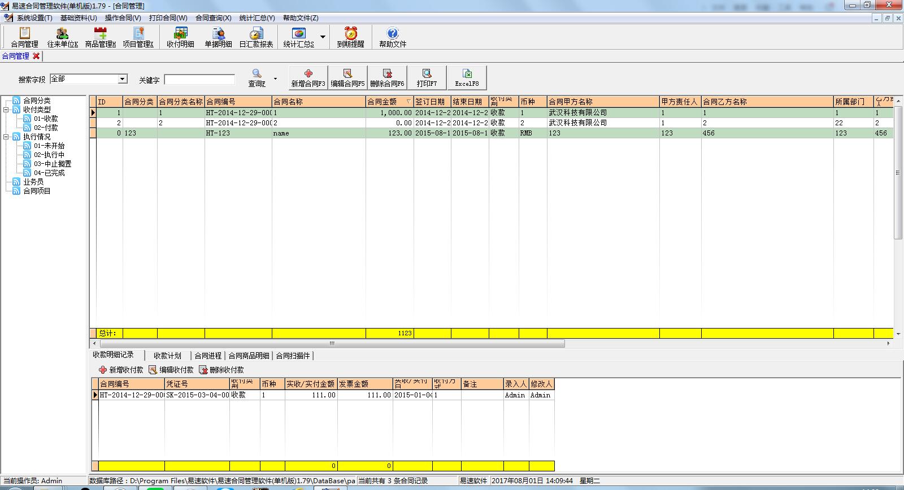
Task: Open 帮助文件 help icon
Action: point(392,37)
